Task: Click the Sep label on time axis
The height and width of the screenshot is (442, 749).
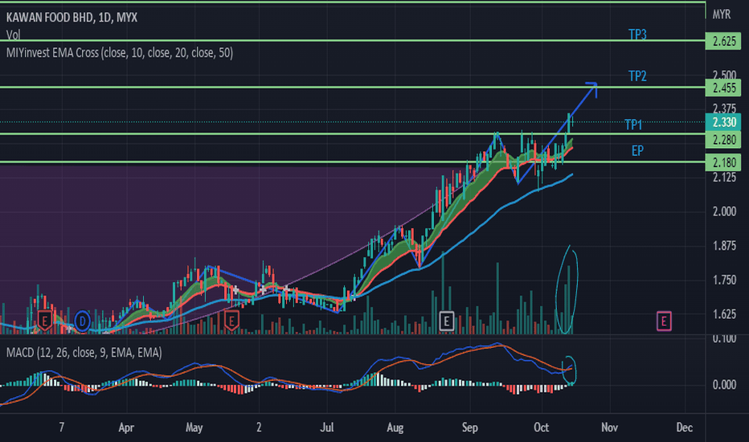Action: tap(469, 428)
